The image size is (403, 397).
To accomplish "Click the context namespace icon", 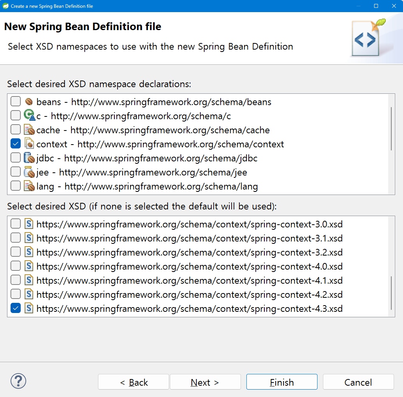I will click(x=29, y=143).
